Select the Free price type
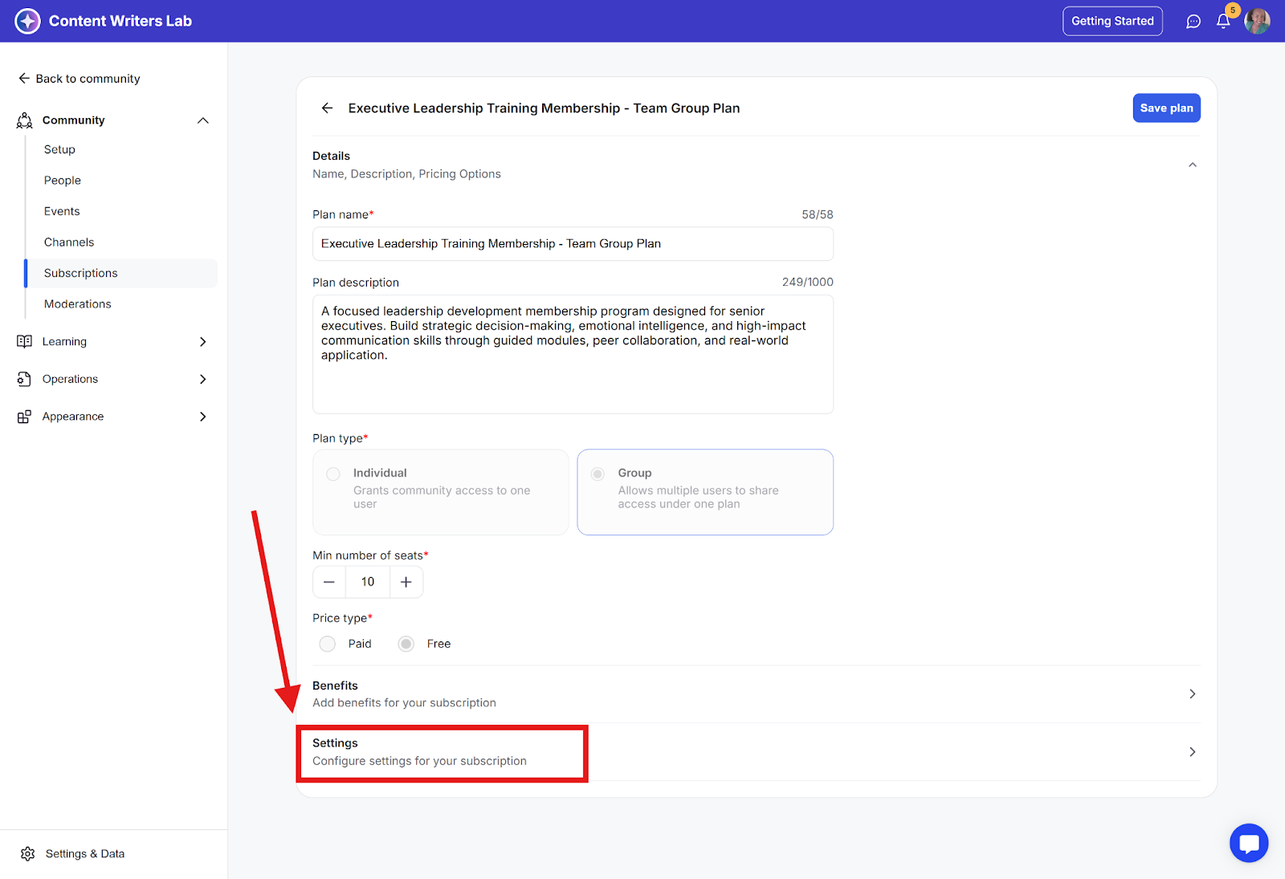1285x879 pixels. (x=406, y=644)
